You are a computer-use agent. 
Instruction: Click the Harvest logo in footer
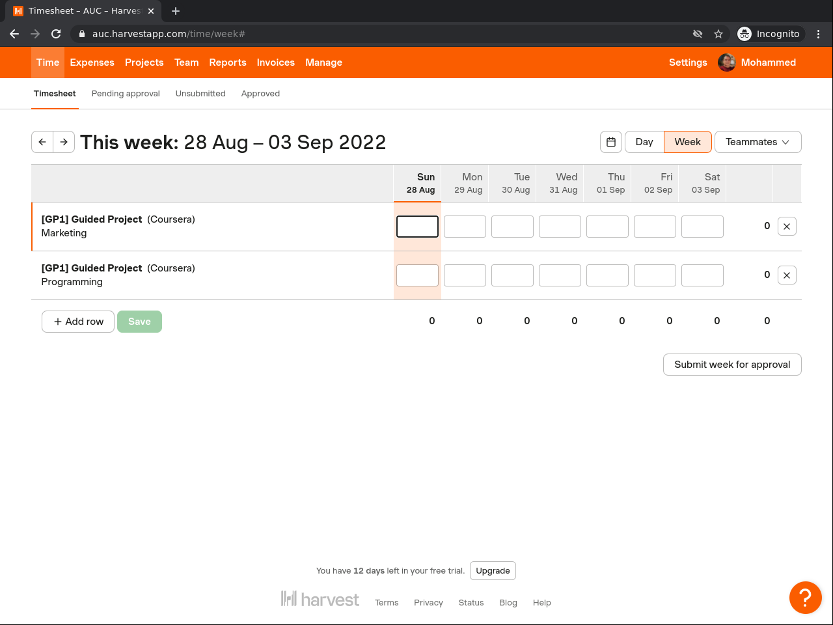[320, 599]
